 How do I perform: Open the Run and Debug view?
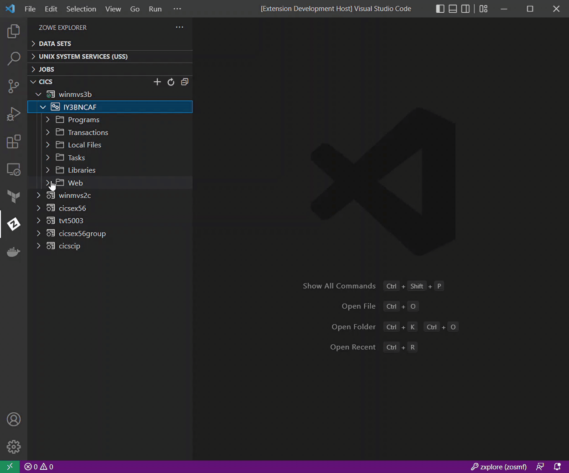tap(14, 114)
